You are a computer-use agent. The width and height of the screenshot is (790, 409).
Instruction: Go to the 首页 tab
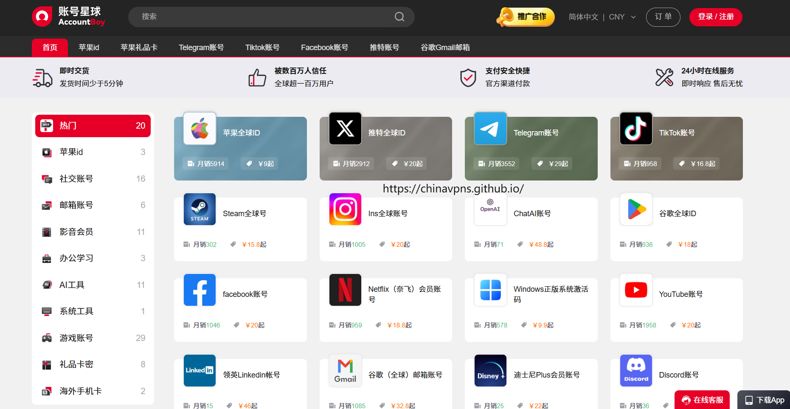[50, 48]
